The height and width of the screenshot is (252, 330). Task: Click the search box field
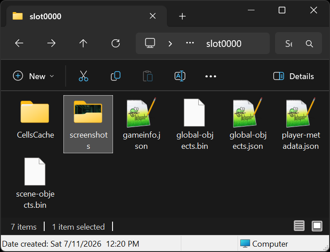coord(298,43)
